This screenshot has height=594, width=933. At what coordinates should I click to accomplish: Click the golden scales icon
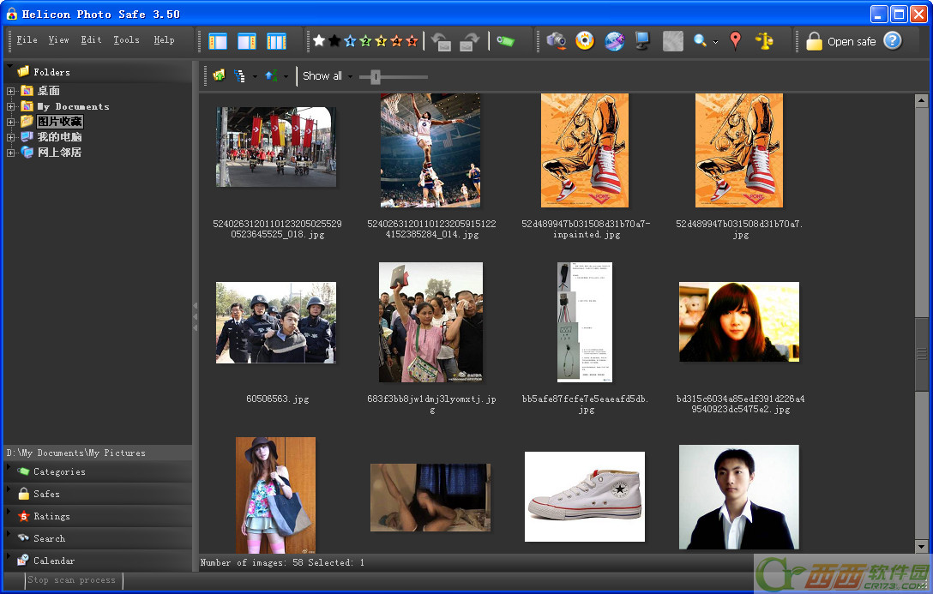[x=764, y=40]
